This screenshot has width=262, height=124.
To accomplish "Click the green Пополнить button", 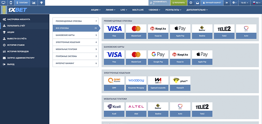I will [178, 3].
